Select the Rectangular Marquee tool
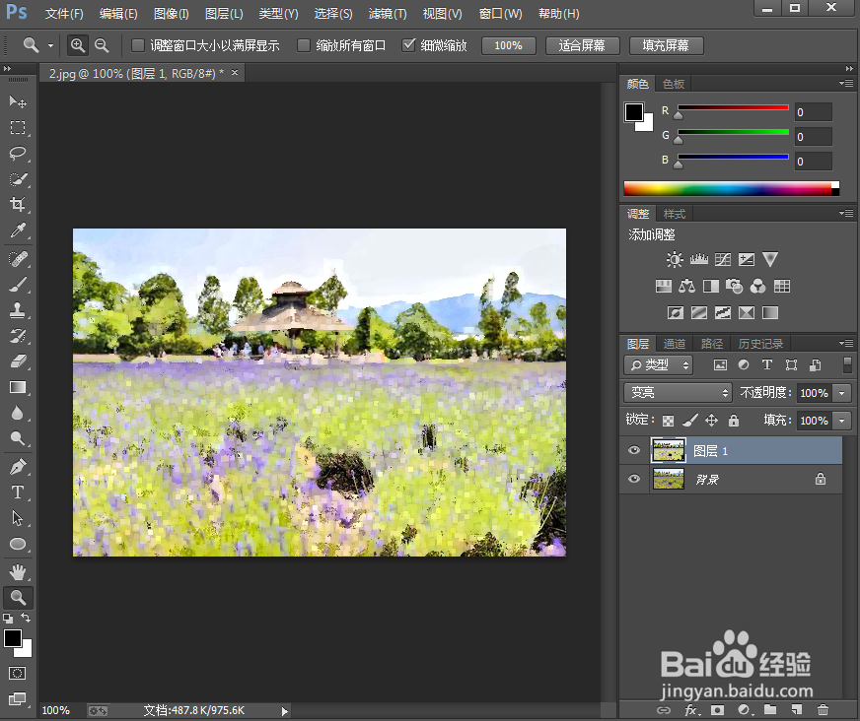The image size is (860, 721). [18, 128]
